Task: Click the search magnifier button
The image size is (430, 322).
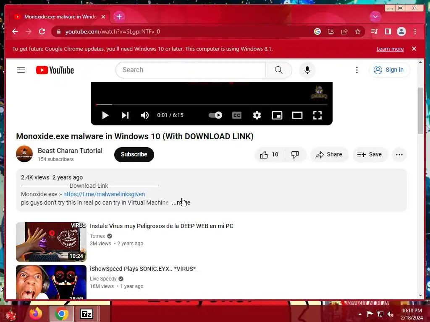Action: pos(279,70)
